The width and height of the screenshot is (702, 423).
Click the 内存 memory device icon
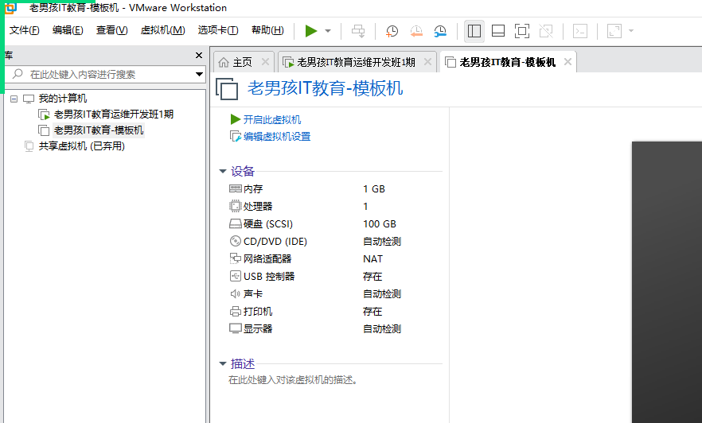coord(236,188)
